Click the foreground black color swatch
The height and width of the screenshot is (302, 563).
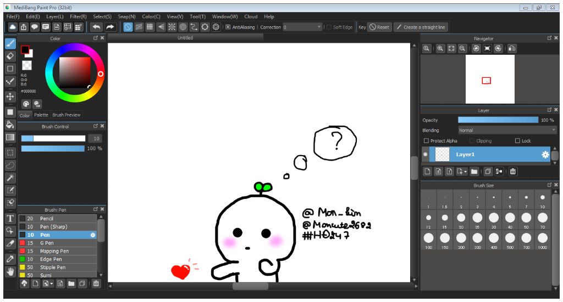(25, 50)
